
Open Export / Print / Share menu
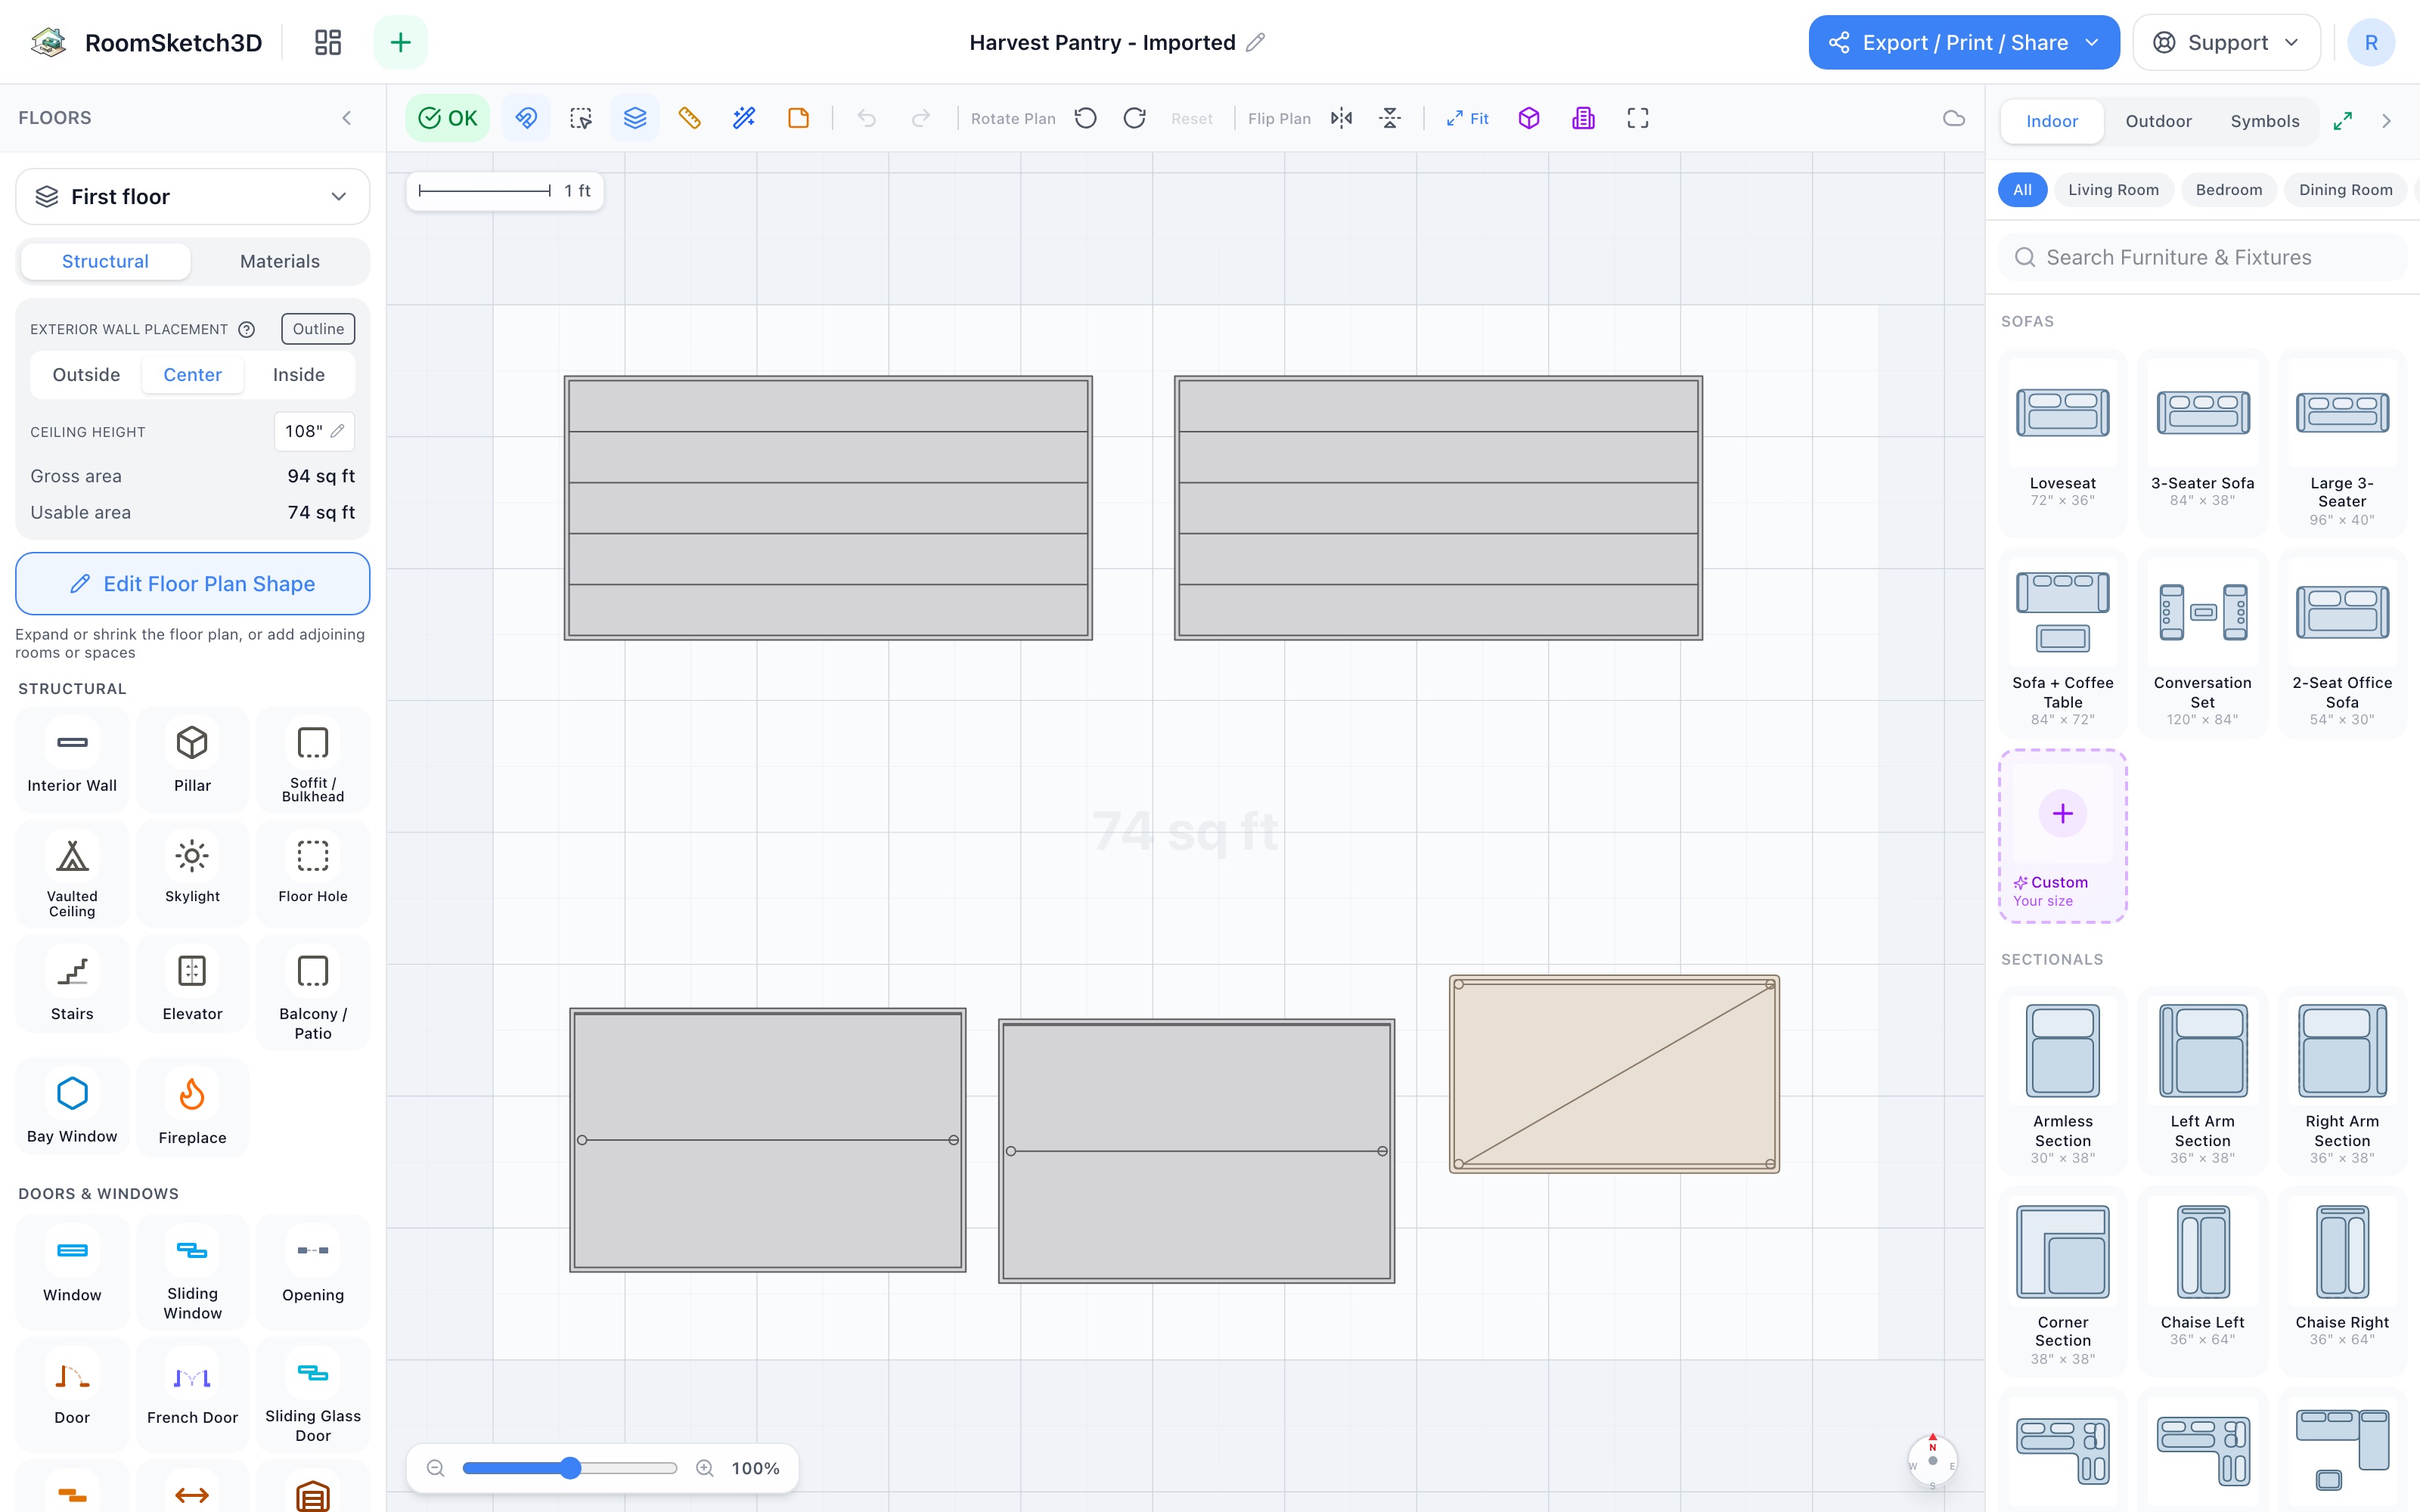click(x=1964, y=42)
